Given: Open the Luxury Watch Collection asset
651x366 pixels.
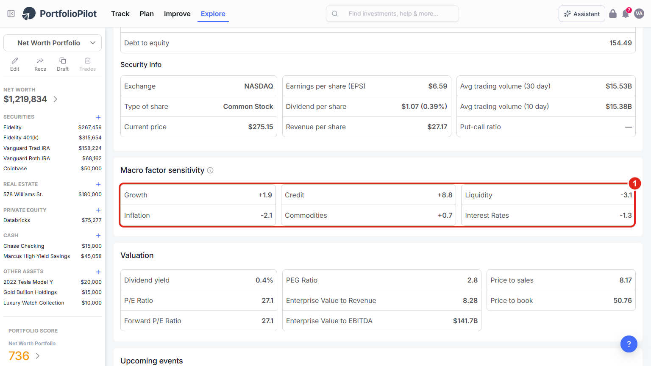Looking at the screenshot, I should [x=53, y=303].
